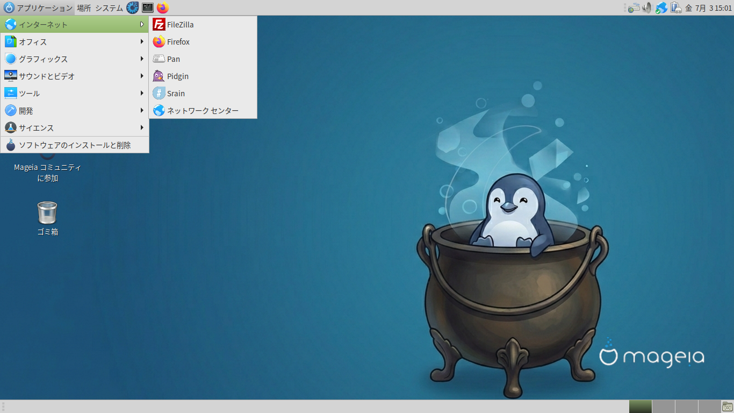Click the battery power tray icon
Screen dimensions: 734x413
(676, 8)
